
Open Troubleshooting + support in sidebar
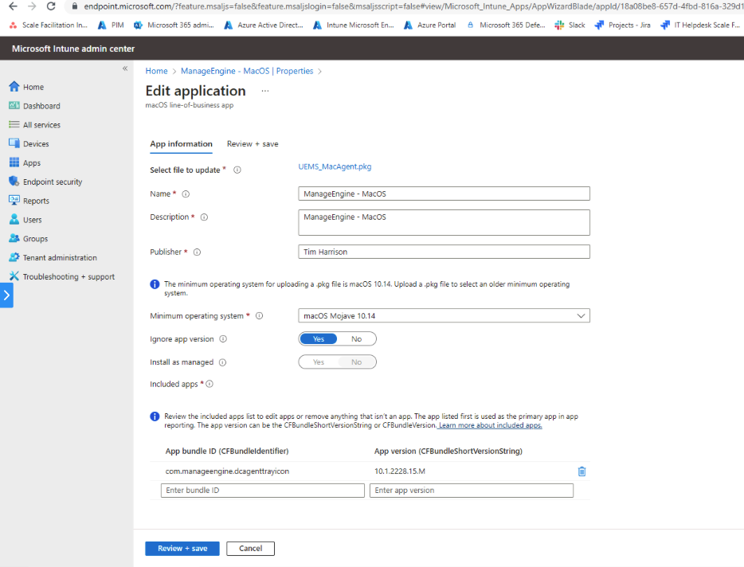coord(61,276)
